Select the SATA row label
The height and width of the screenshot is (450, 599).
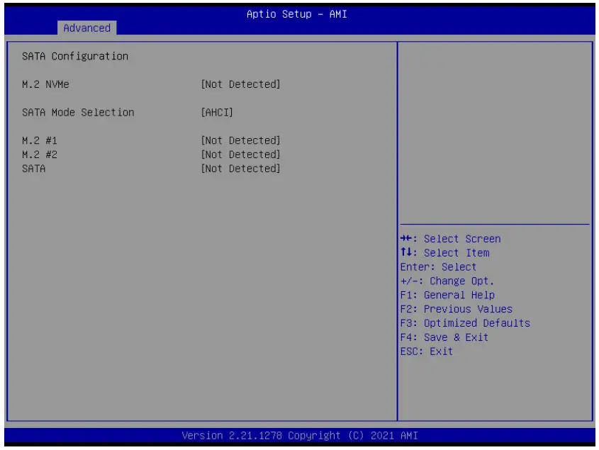point(33,169)
